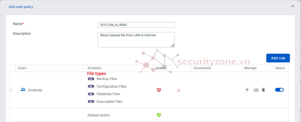Click the plus icon under Manage

(x=247, y=90)
